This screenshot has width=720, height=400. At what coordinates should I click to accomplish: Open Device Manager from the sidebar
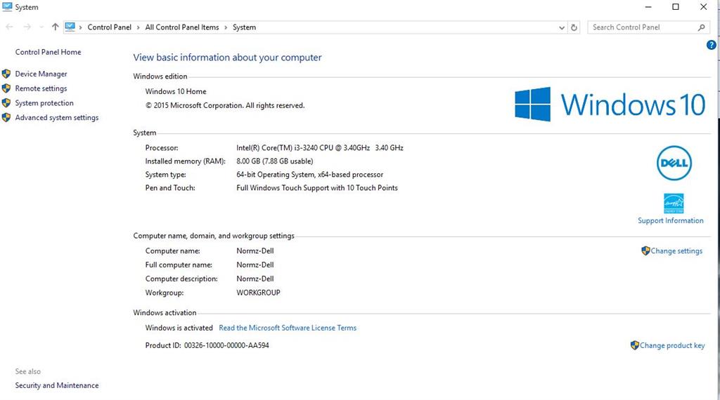click(41, 74)
